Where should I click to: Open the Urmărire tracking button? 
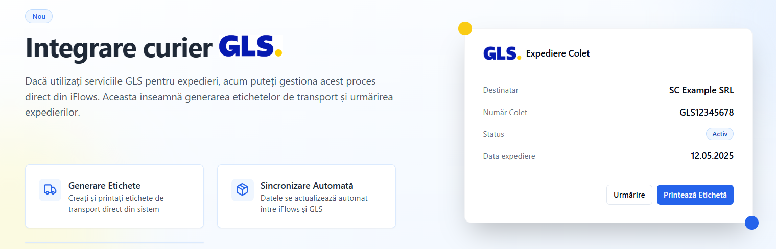click(629, 195)
